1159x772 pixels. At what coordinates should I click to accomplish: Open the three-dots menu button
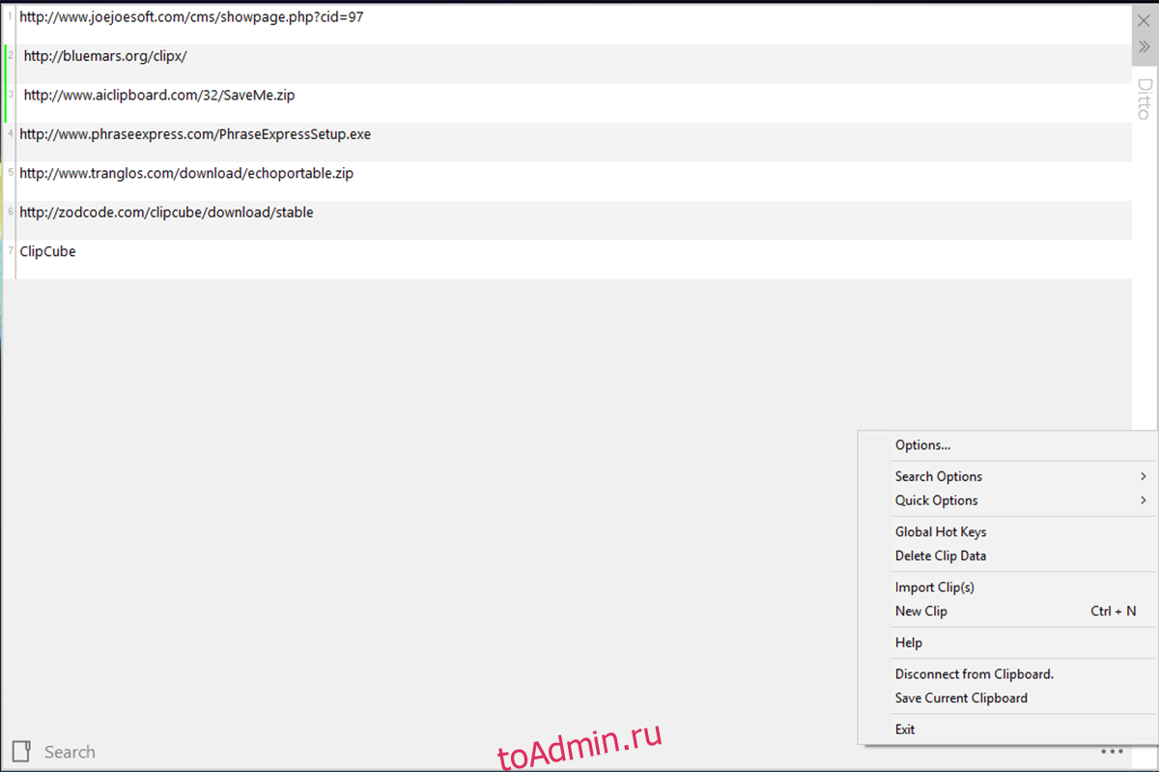(x=1111, y=752)
